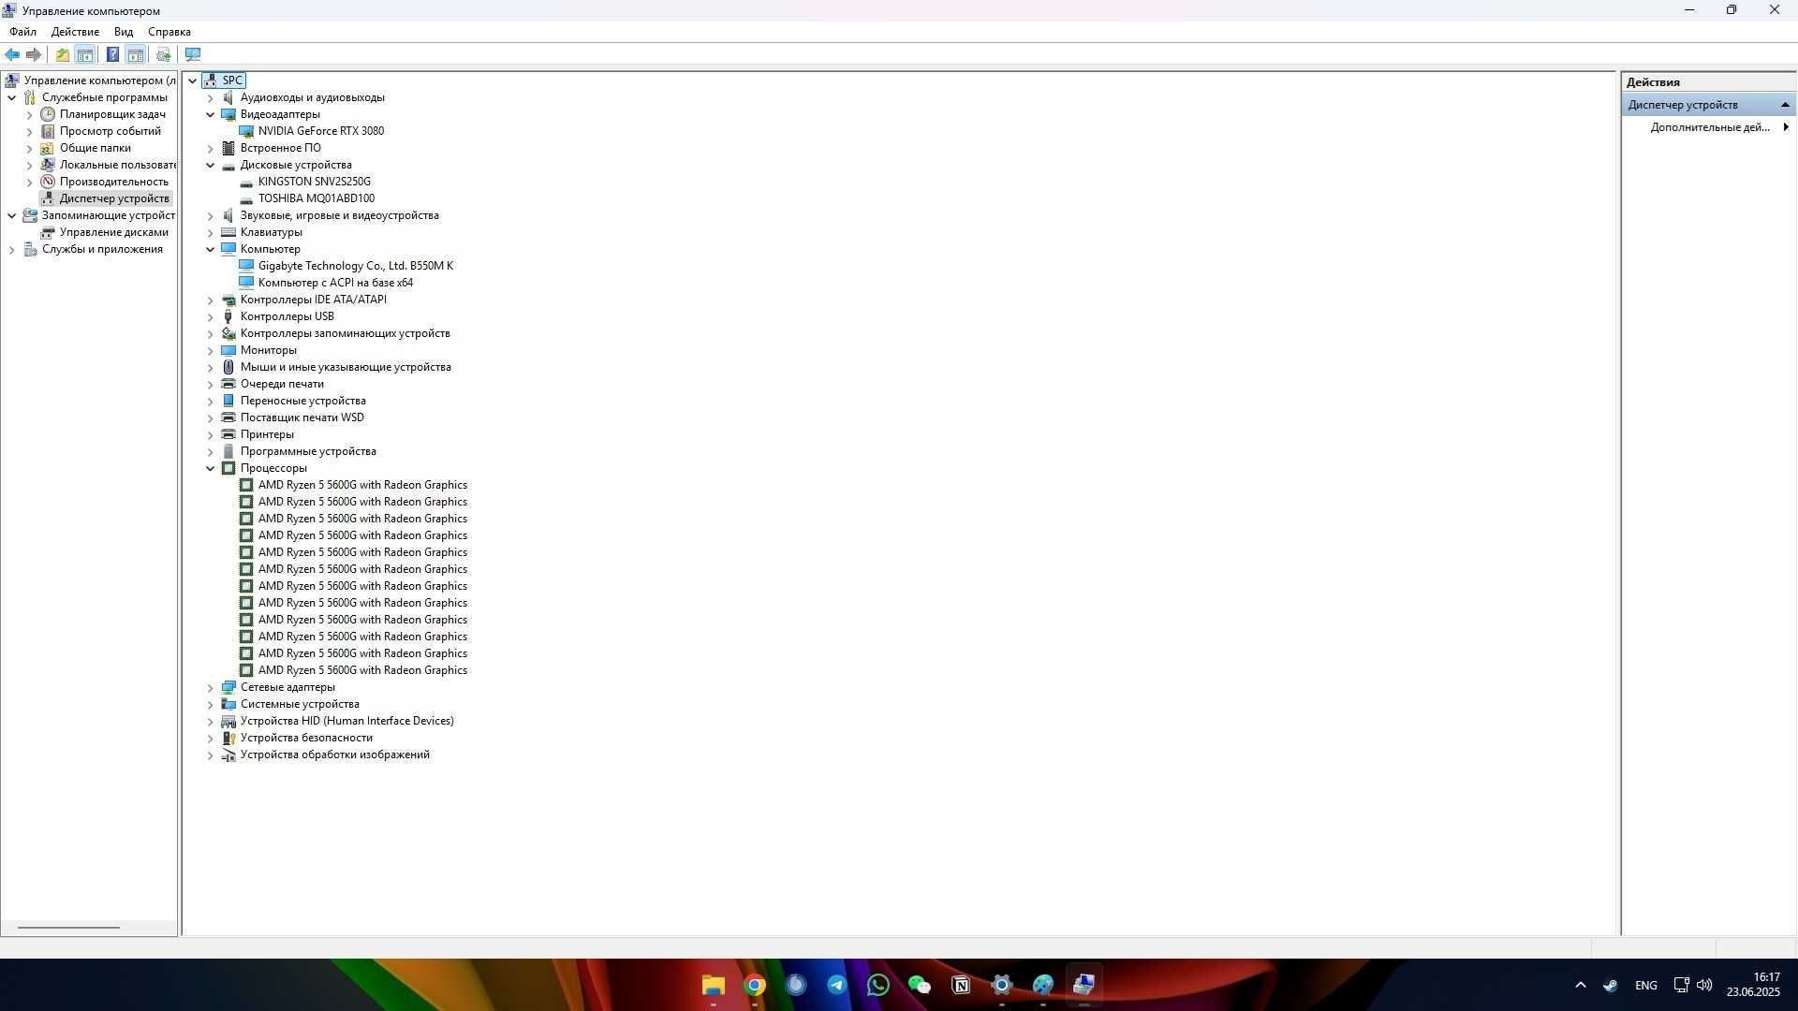This screenshot has width=1798, height=1011.
Task: Select Планировщик задач in left tree
Action: pyautogui.click(x=112, y=114)
